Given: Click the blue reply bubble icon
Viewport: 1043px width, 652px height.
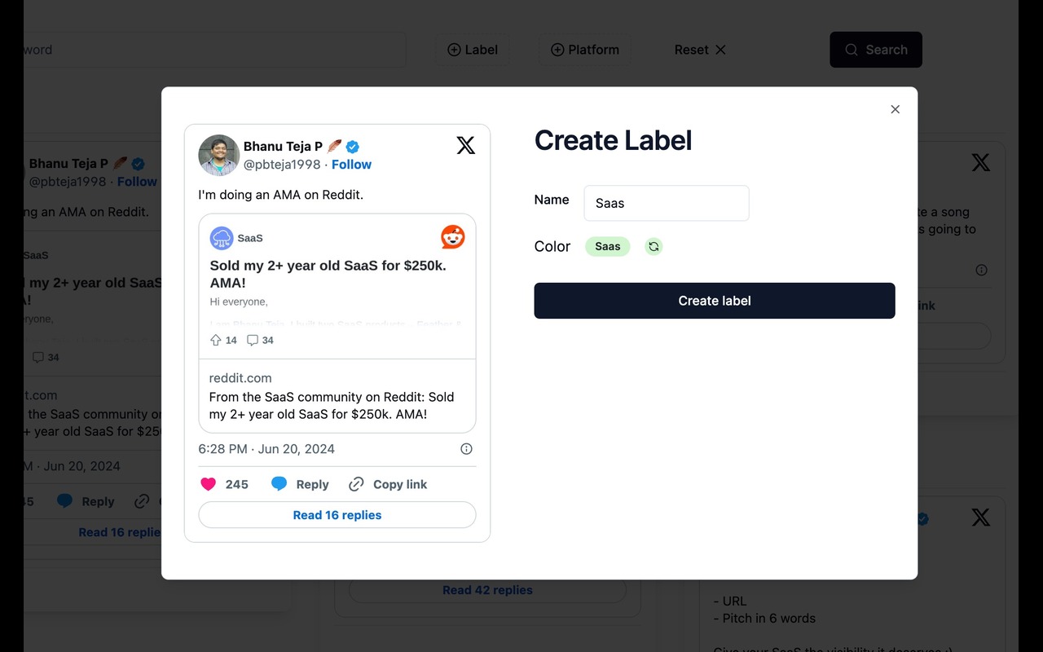Looking at the screenshot, I should pyautogui.click(x=279, y=484).
